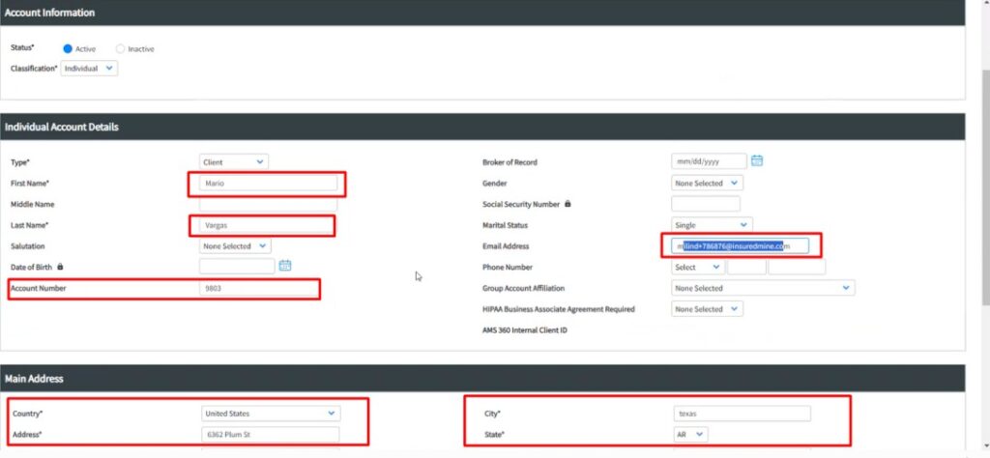Open the Date of Birth calendar picker
Screen dimensions: 990x458
[x=285, y=266]
